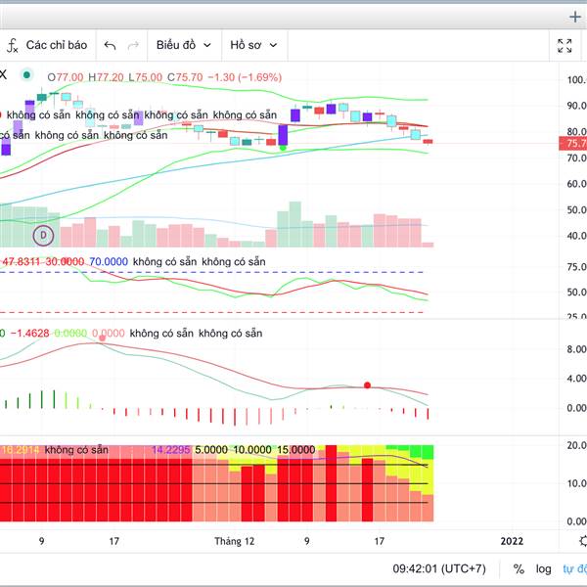Toggle 'log' scale button

544,569
